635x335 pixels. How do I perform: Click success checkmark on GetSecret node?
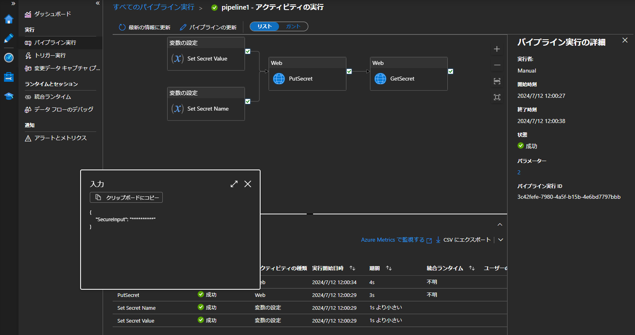tap(451, 71)
